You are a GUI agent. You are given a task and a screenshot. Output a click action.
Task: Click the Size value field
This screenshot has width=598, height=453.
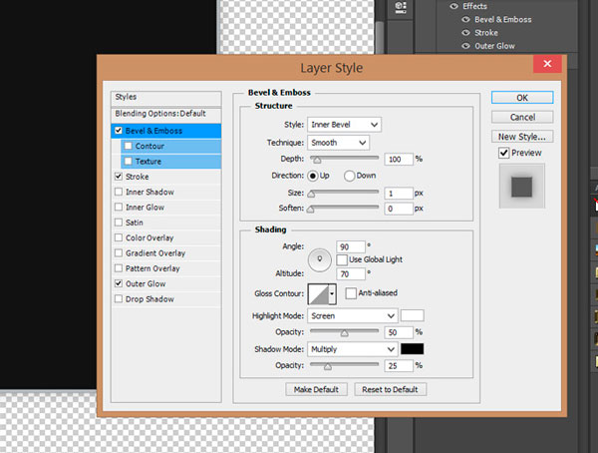pyautogui.click(x=399, y=194)
